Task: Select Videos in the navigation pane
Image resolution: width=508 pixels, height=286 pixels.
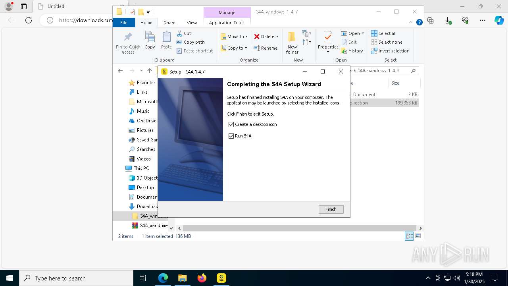Action: (140, 159)
